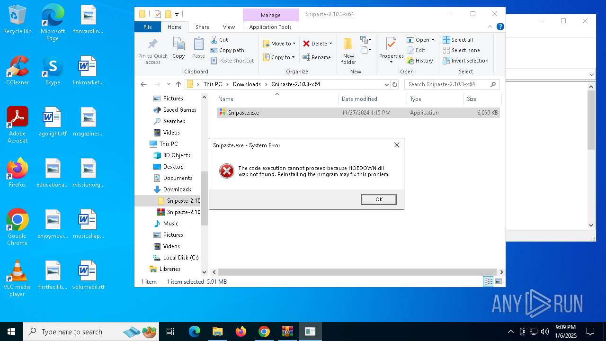Sort by the Date modified column

(373, 99)
